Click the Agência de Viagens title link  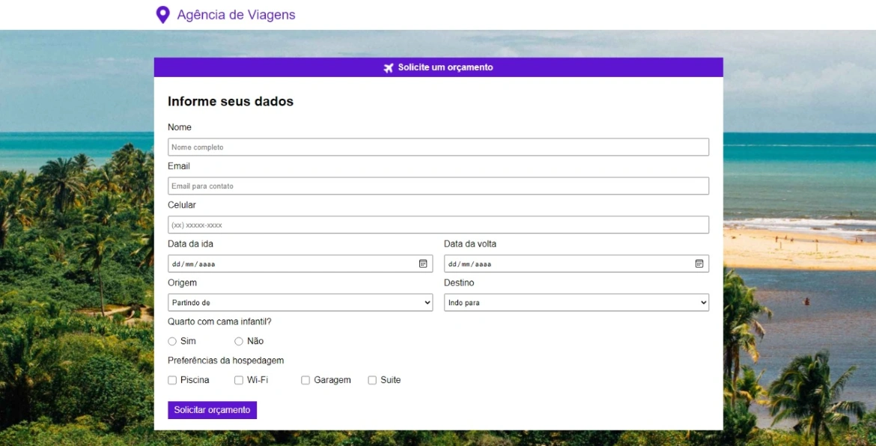[236, 15]
